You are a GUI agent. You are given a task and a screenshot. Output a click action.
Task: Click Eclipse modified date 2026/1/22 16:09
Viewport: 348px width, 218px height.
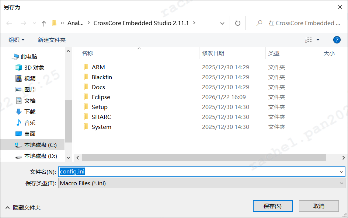pos(224,97)
